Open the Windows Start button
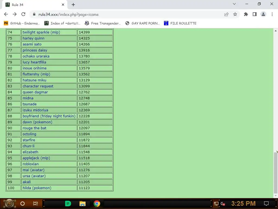The height and width of the screenshot is (209, 278). tap(9, 204)
